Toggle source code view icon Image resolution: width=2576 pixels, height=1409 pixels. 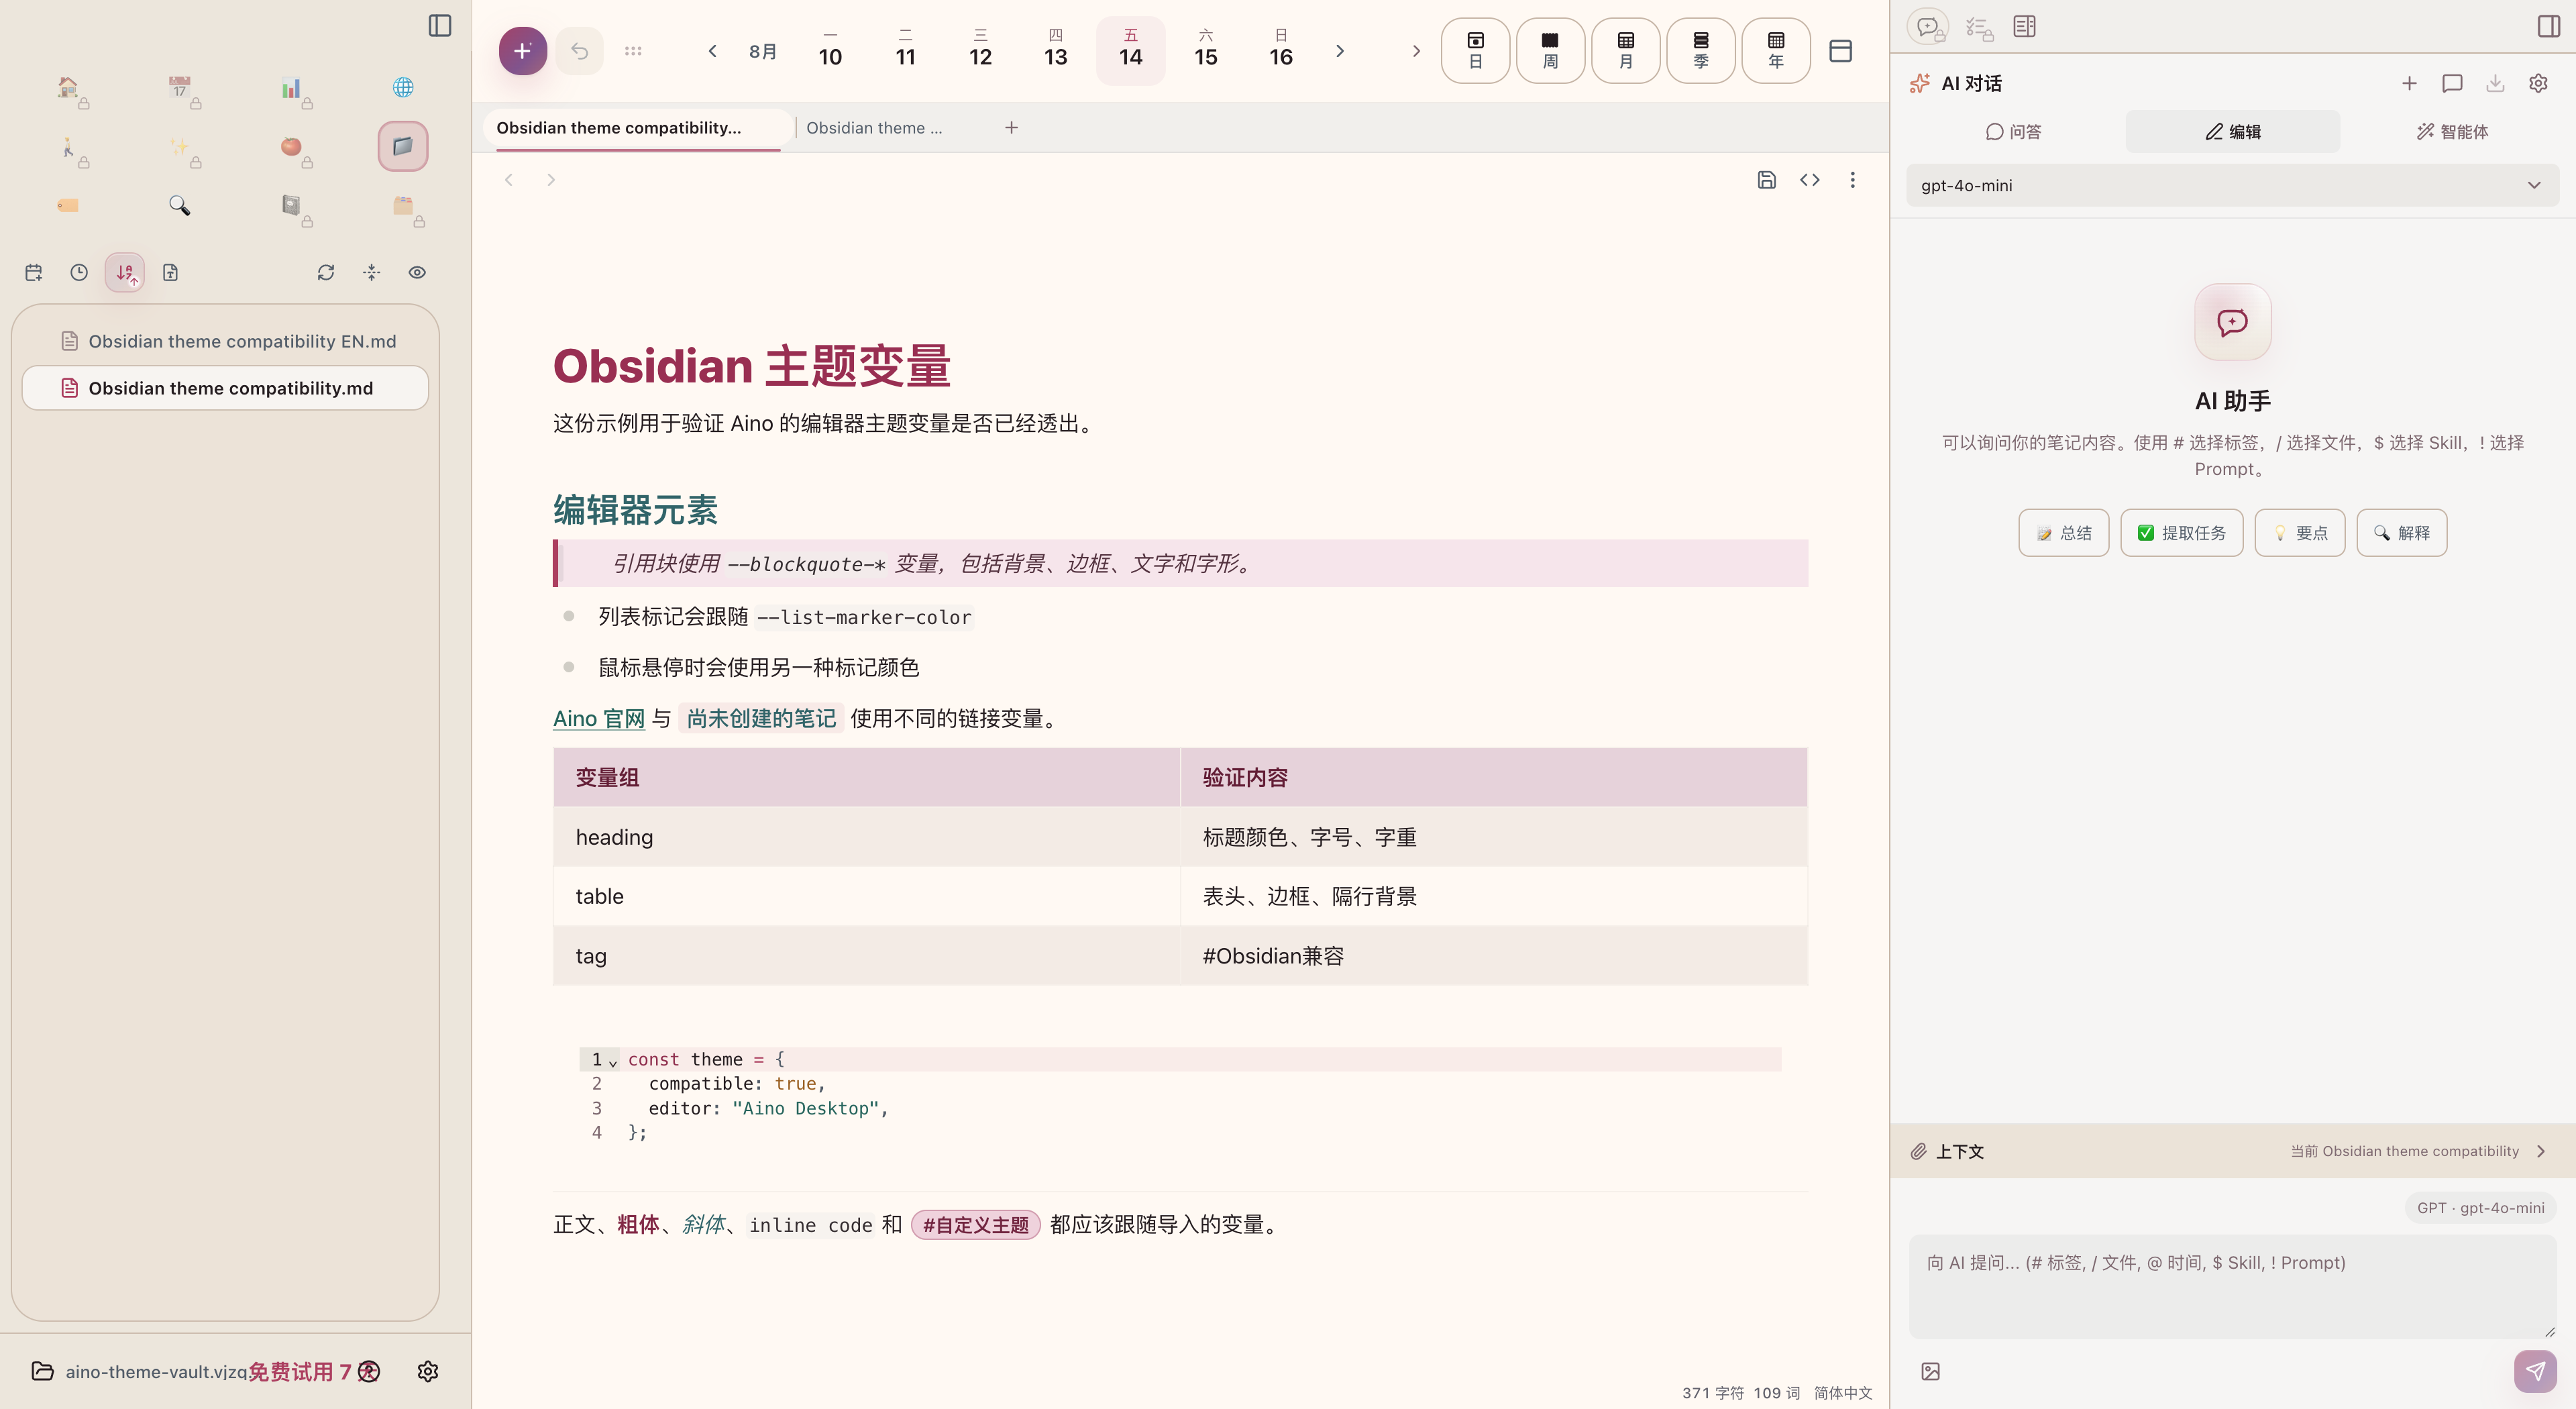1810,180
